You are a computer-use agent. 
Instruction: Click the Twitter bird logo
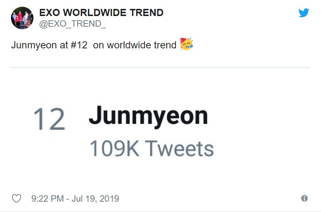(304, 13)
